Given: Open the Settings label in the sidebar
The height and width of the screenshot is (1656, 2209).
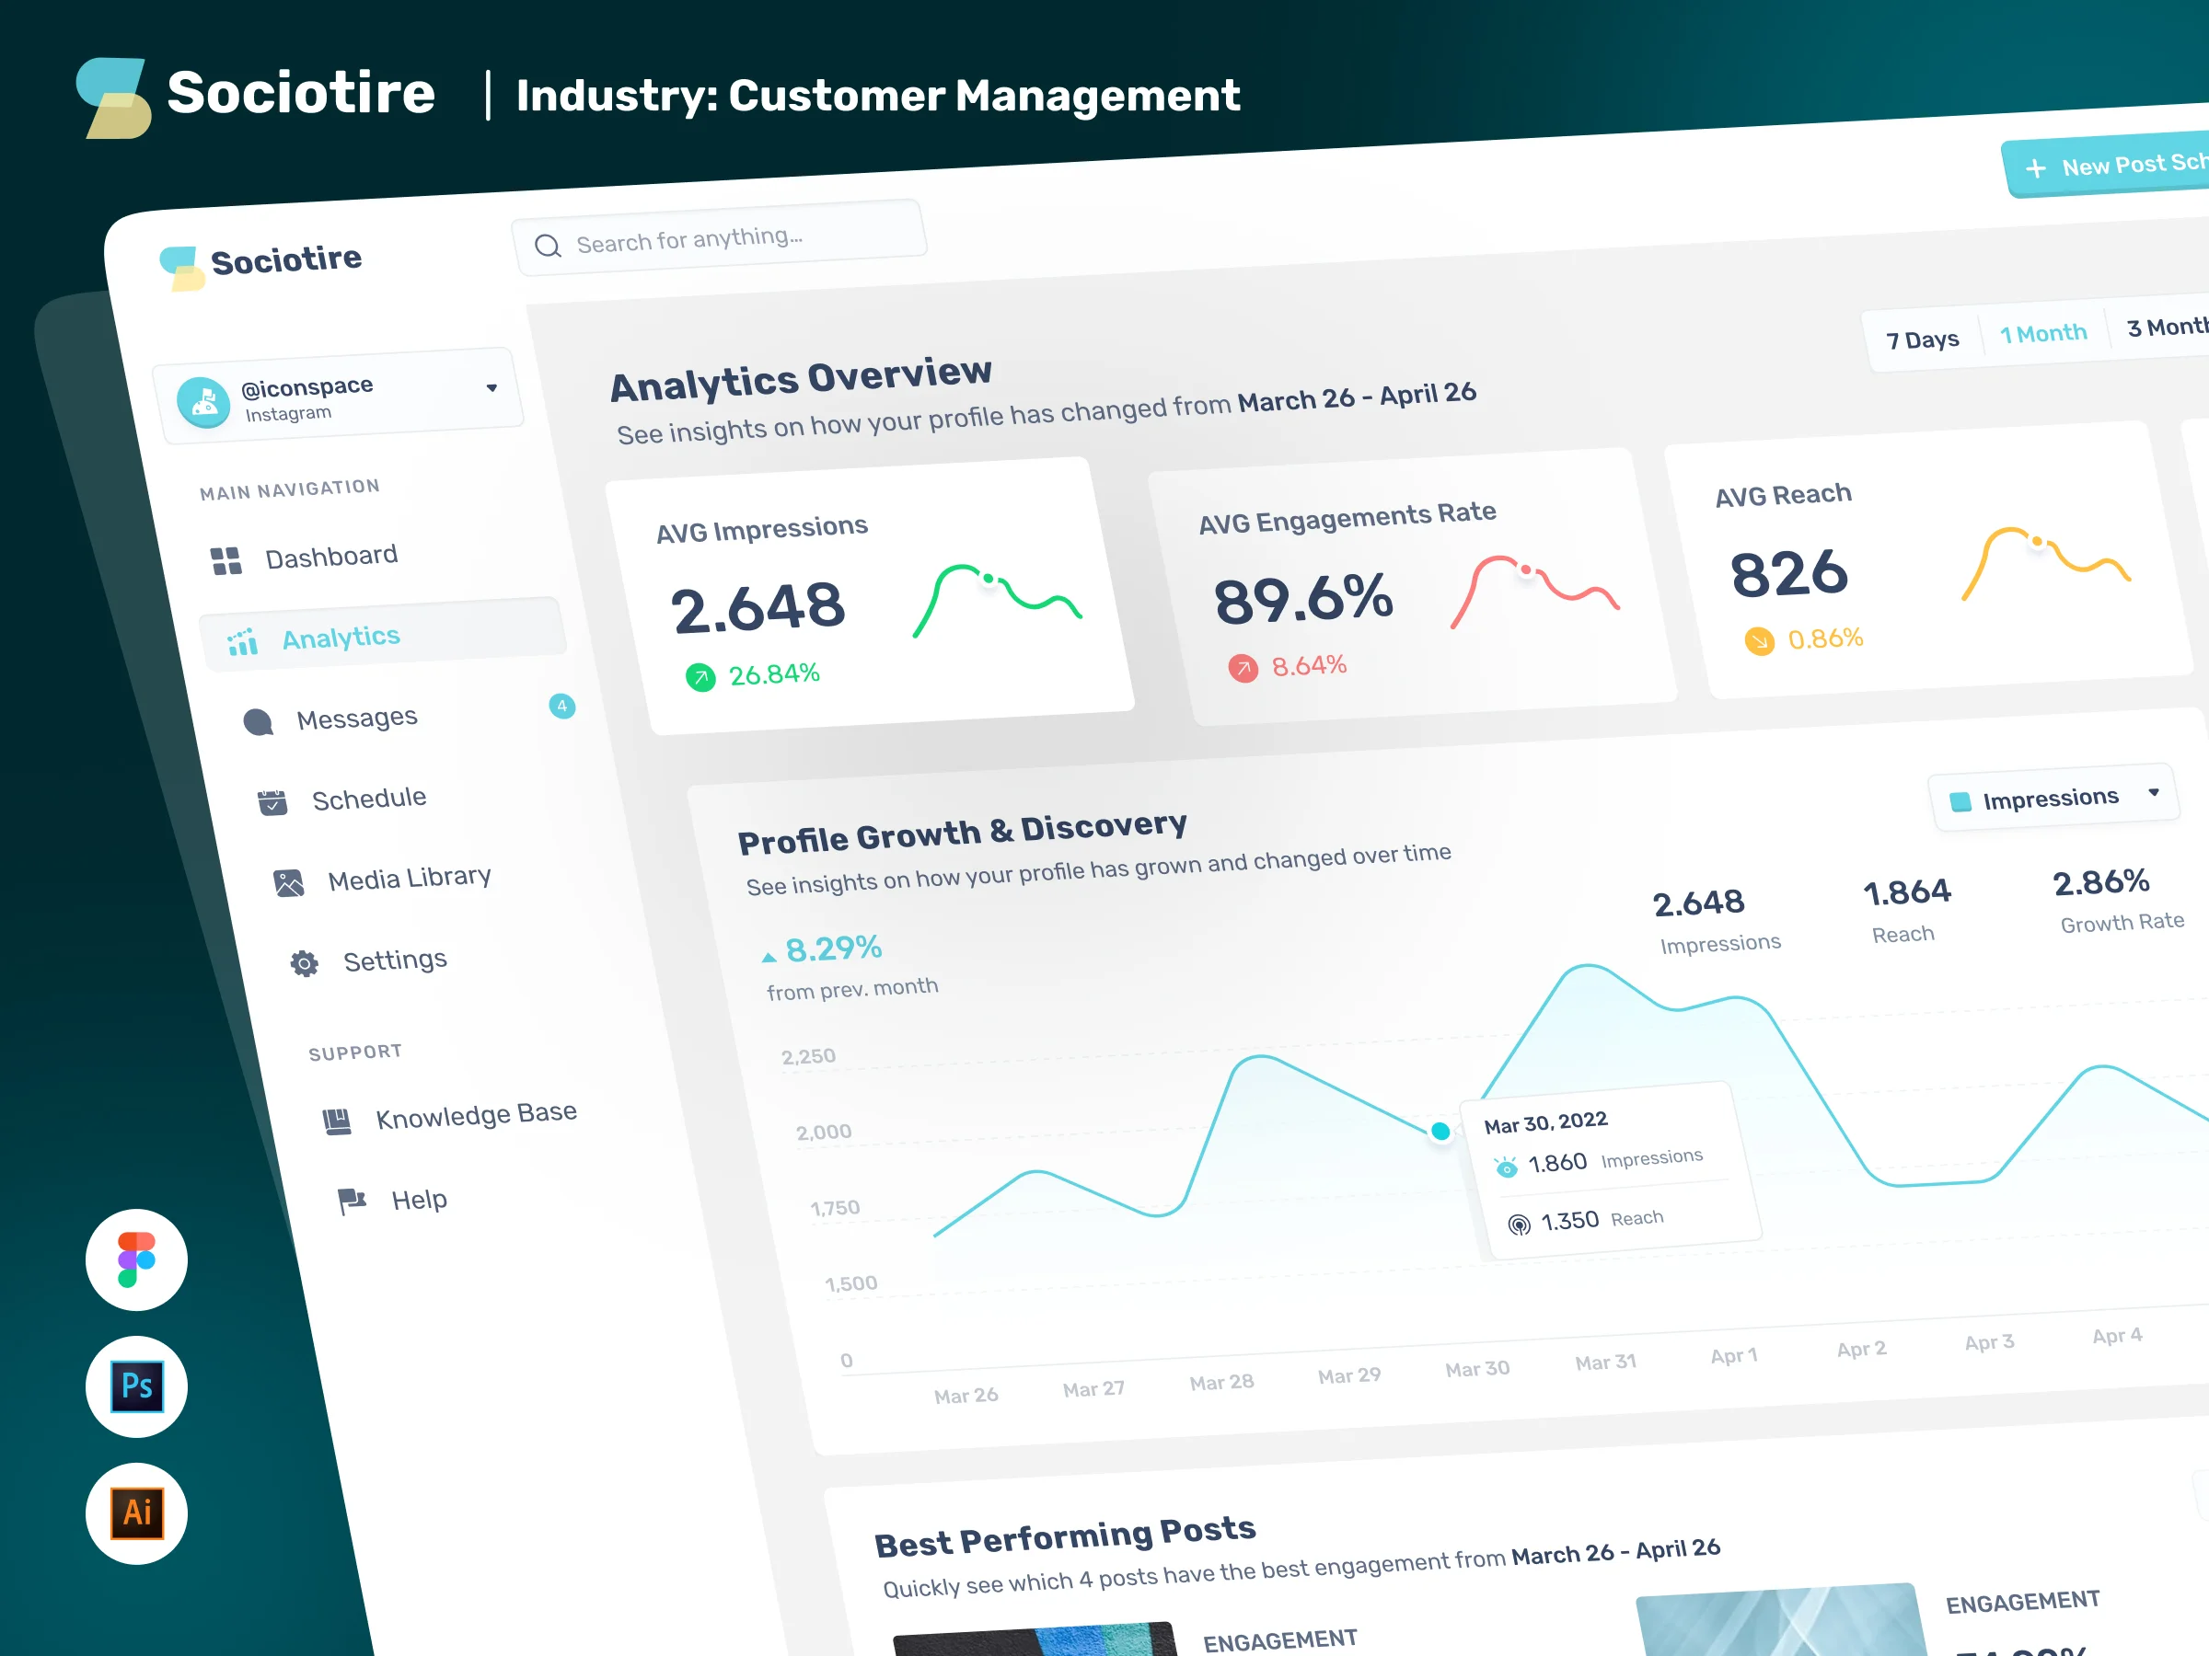Looking at the screenshot, I should pyautogui.click(x=396, y=960).
